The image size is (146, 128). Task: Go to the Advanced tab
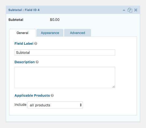click(78, 33)
